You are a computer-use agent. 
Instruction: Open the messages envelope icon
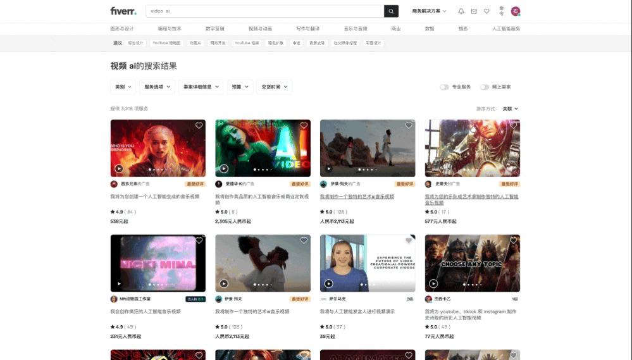[474, 11]
